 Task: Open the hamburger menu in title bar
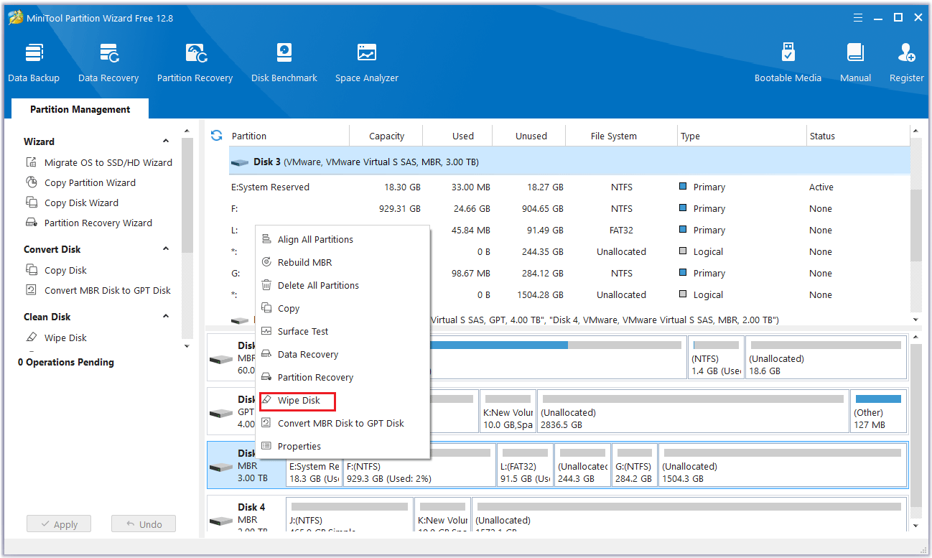point(858,17)
